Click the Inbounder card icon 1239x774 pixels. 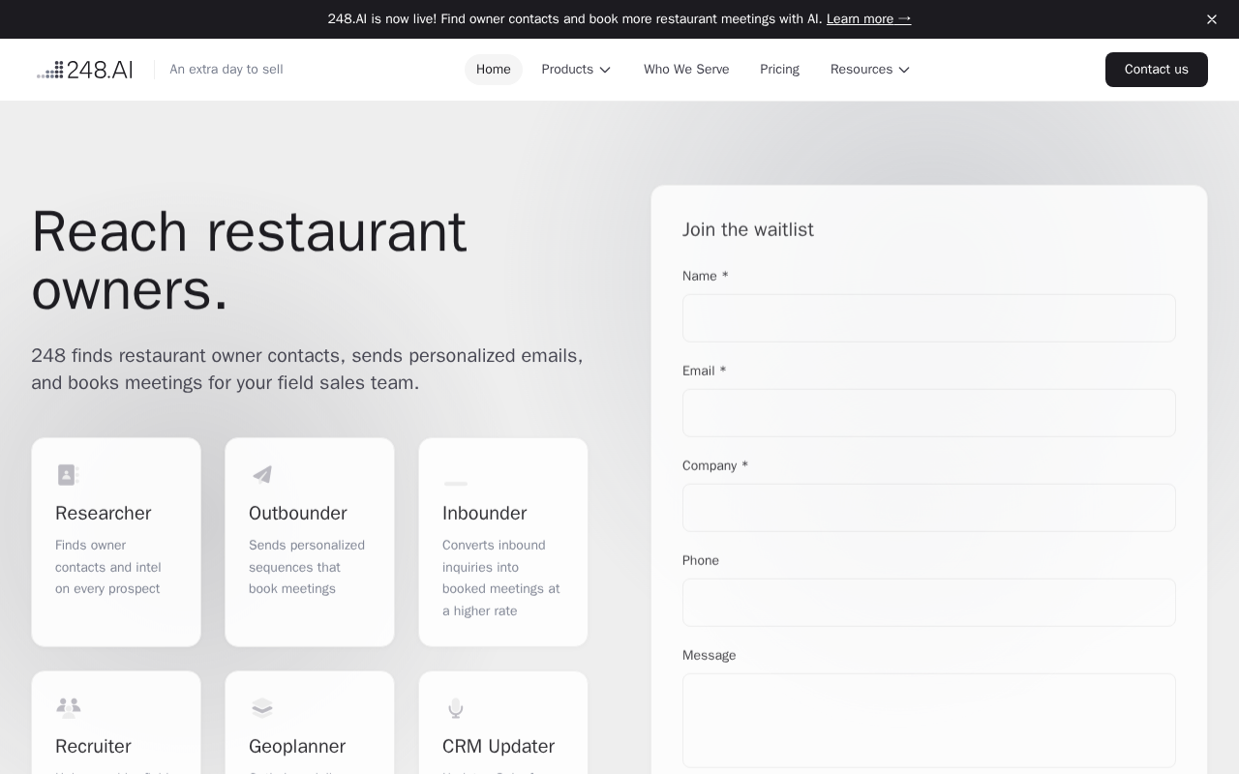pyautogui.click(x=455, y=483)
